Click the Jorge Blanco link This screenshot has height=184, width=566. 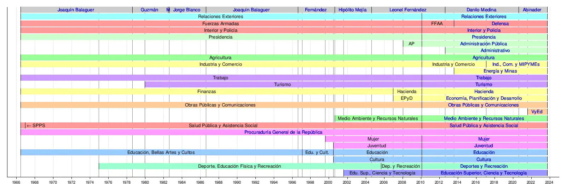(x=186, y=10)
